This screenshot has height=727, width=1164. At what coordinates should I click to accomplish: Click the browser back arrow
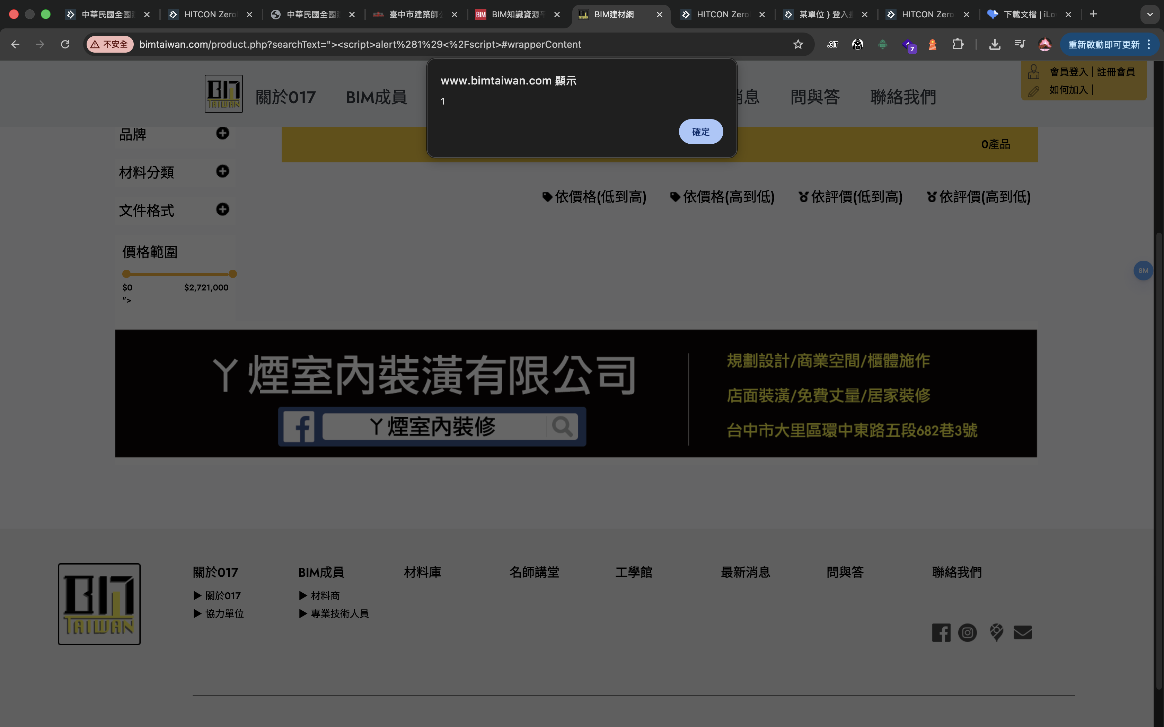point(15,44)
